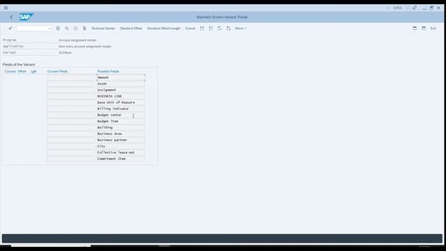The image size is (446, 251).
Task: Click the Program field value
Action: [77, 40]
